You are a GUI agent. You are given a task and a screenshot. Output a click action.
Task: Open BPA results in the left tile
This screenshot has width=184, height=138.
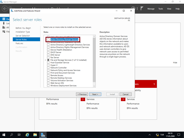(x=52, y=104)
